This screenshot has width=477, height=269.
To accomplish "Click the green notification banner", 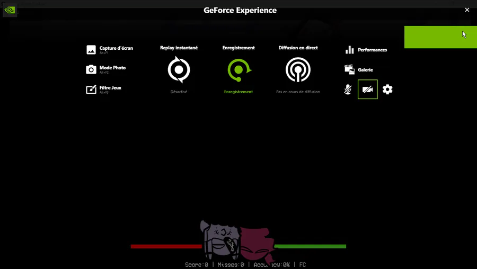I will 440,37.
